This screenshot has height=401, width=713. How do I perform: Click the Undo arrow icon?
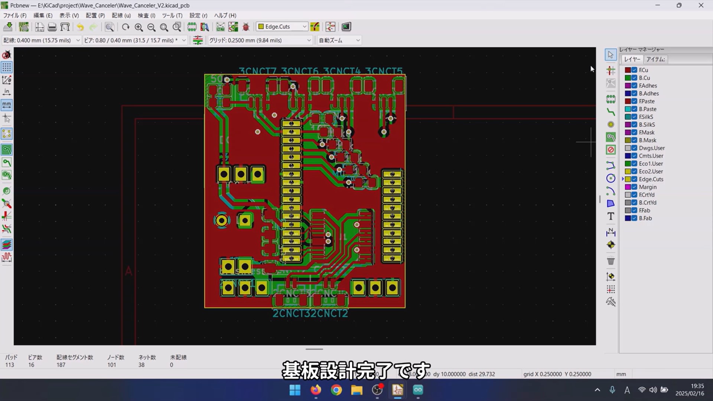pos(80,27)
